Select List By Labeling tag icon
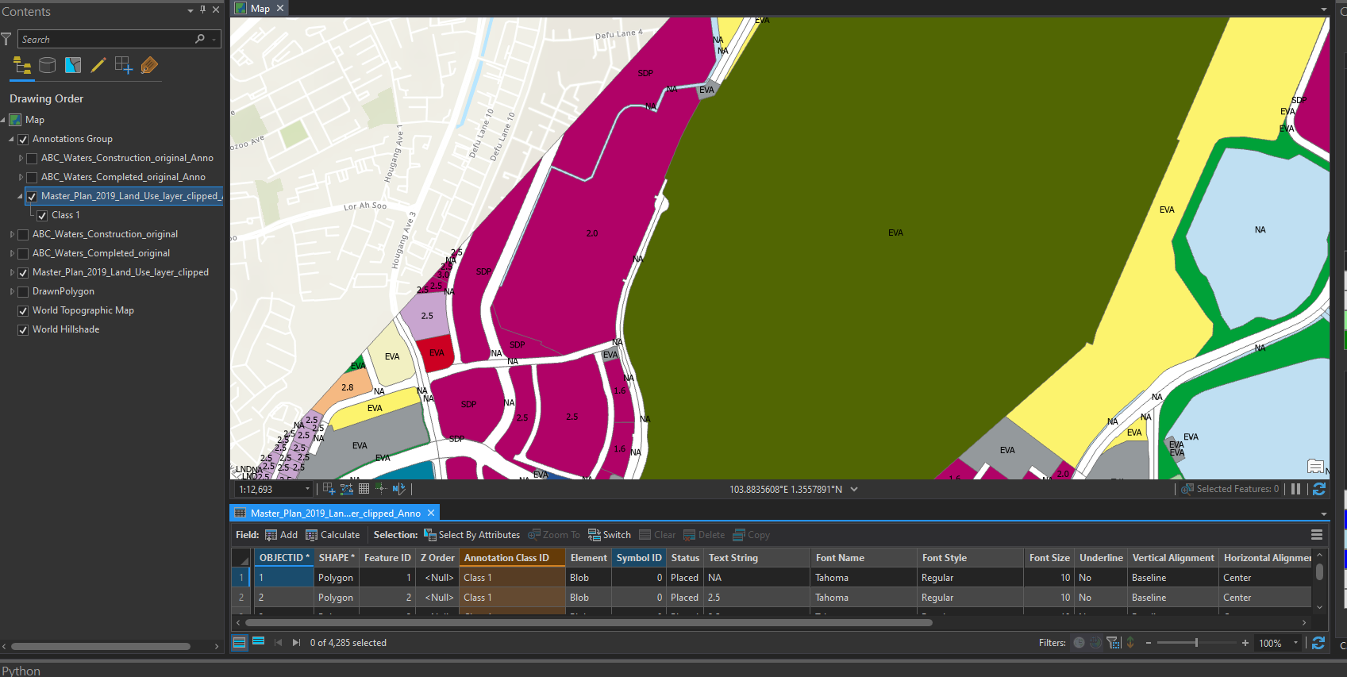 click(149, 66)
